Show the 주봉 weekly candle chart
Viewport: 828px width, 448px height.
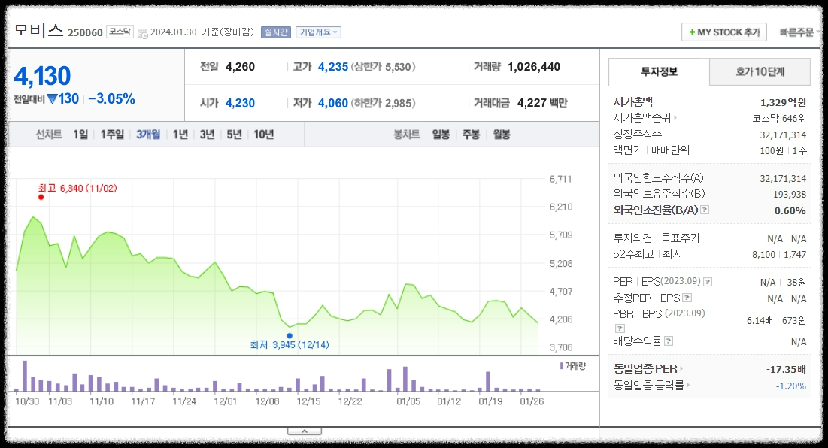pos(471,135)
